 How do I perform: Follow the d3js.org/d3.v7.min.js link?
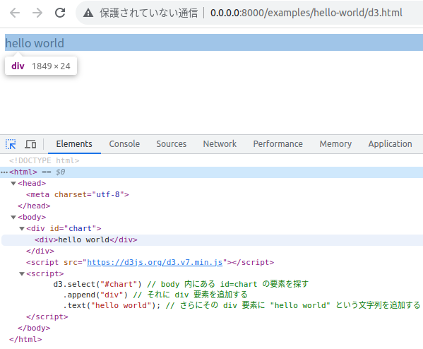tap(155, 263)
